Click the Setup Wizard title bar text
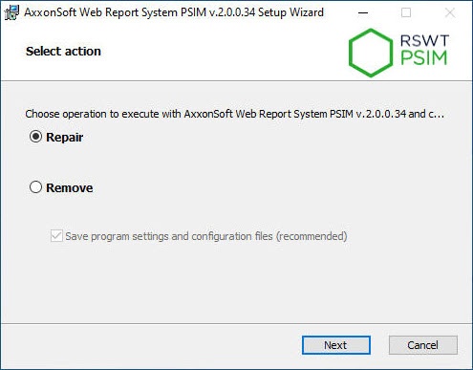 pyautogui.click(x=174, y=12)
